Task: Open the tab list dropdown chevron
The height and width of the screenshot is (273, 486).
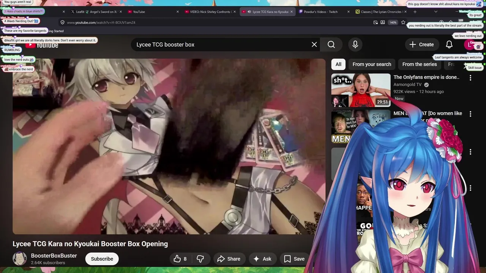Action: click(x=436, y=12)
